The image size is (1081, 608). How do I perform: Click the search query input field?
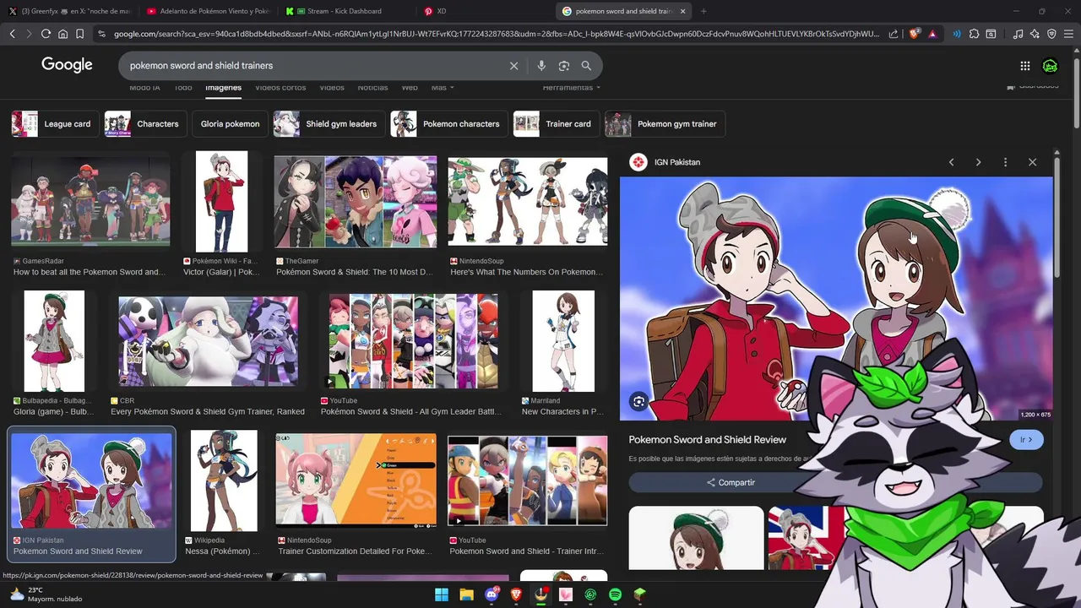pos(312,65)
